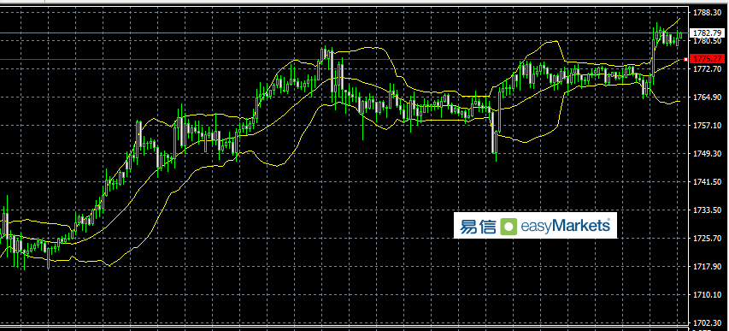Click the 易信 Chinese brand text
Viewport: 729px width, 331px height.
coord(478,227)
